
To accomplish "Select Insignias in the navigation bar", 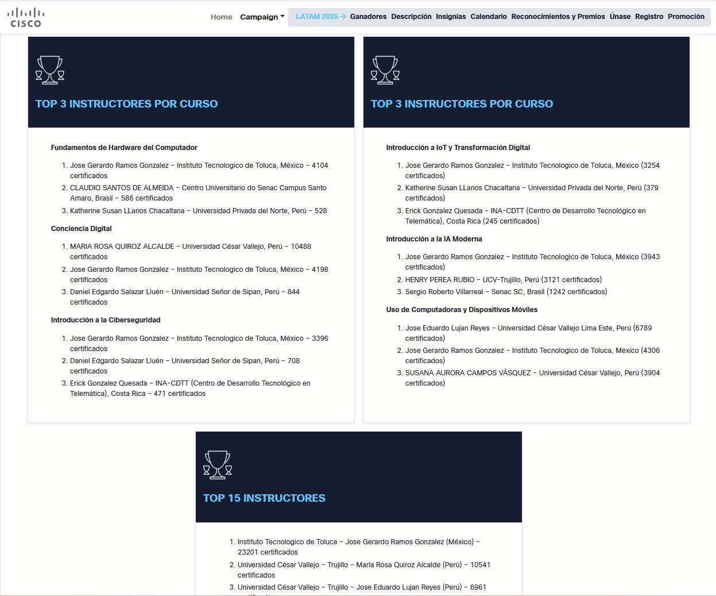I will point(451,17).
